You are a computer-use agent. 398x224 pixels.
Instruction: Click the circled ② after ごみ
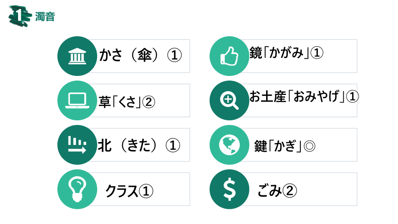tap(290, 191)
